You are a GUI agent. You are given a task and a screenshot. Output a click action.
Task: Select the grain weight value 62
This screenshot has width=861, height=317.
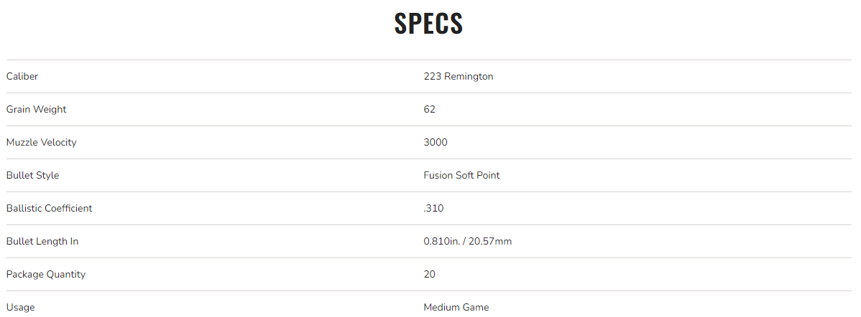click(x=429, y=109)
